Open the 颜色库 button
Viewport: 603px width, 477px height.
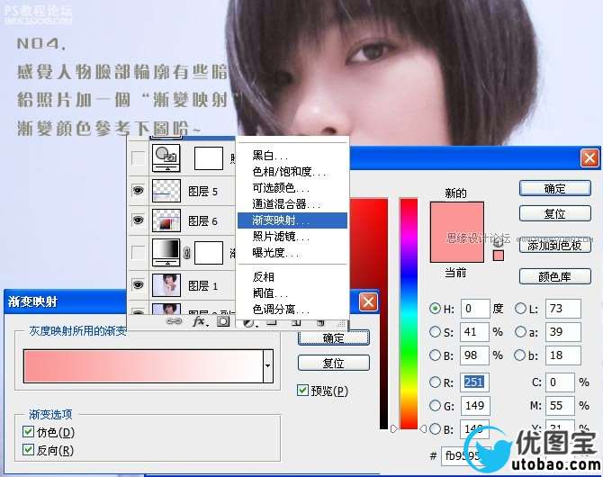[555, 276]
